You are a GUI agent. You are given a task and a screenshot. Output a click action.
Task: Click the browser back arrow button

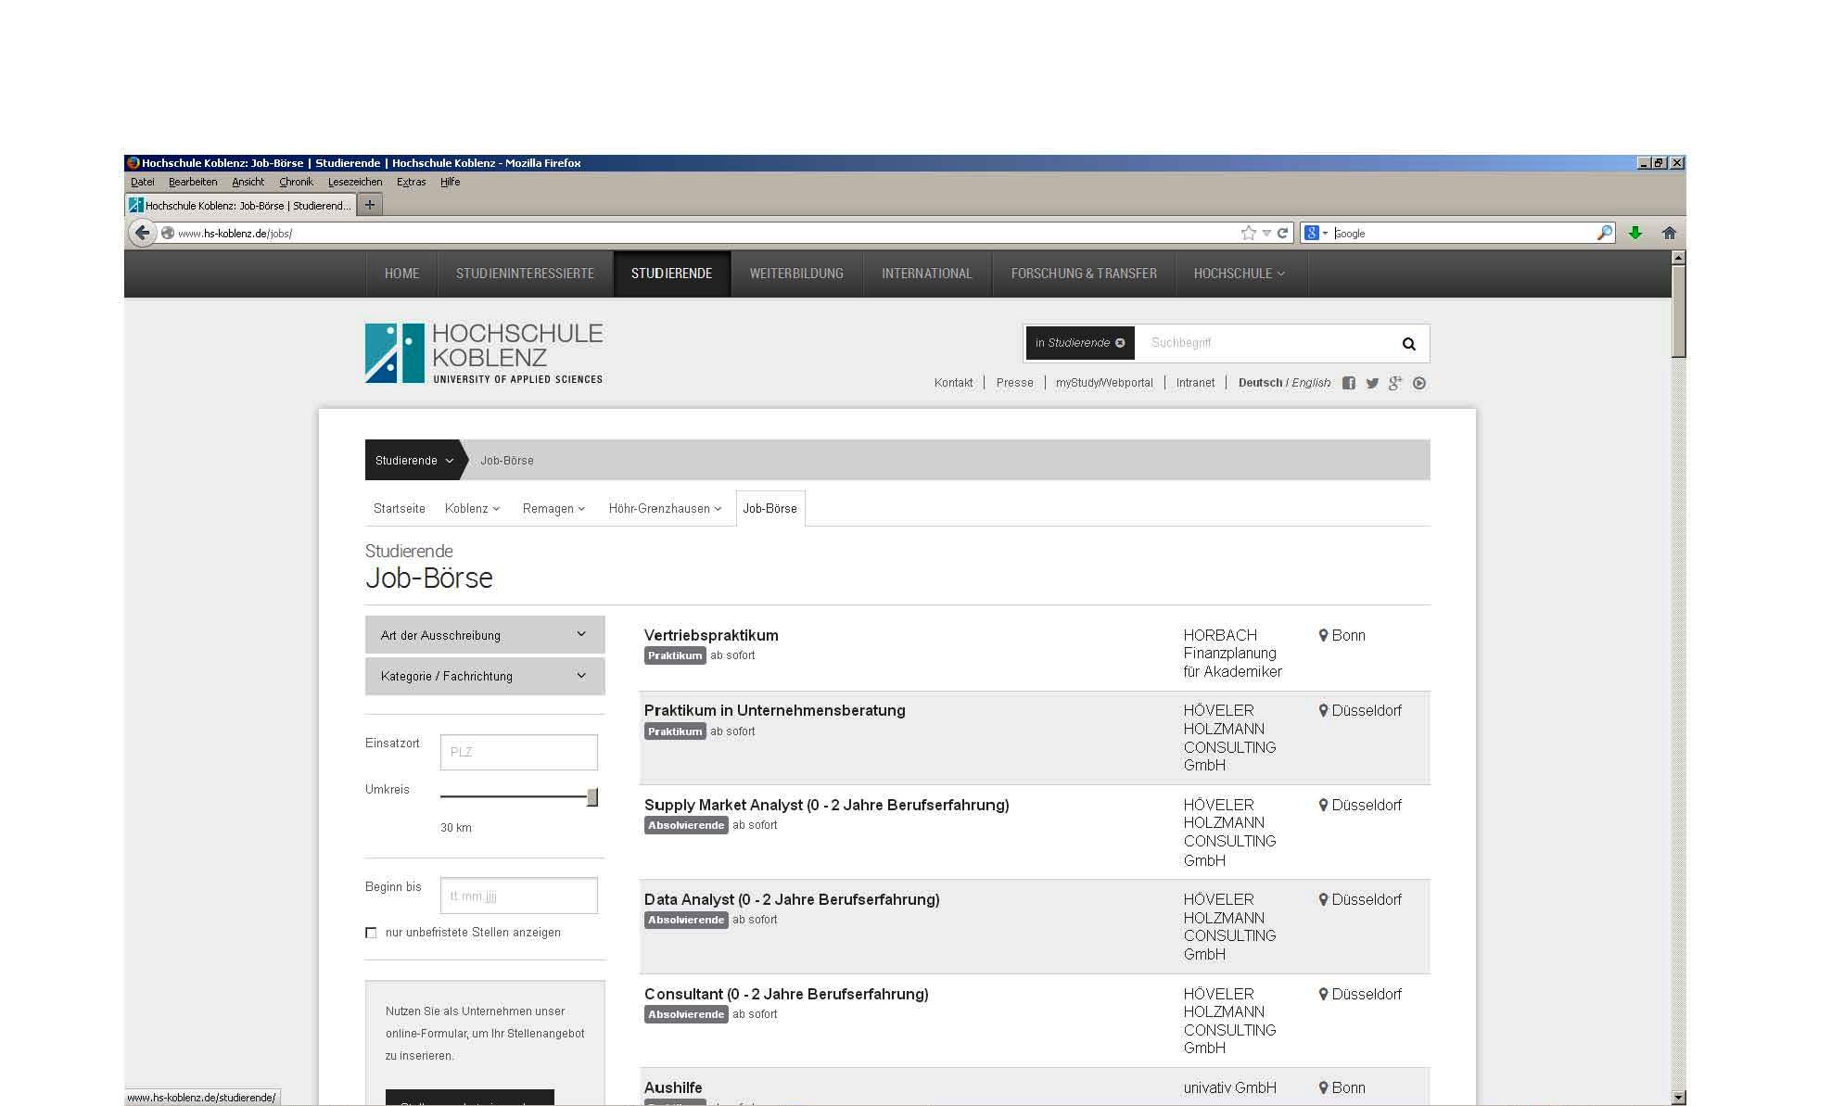tap(142, 233)
